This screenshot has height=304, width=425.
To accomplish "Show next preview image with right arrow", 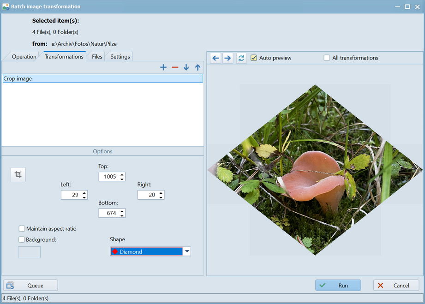I will 227,58.
